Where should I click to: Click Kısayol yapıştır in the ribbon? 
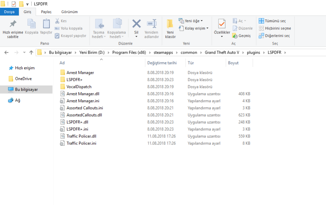[x=70, y=36]
